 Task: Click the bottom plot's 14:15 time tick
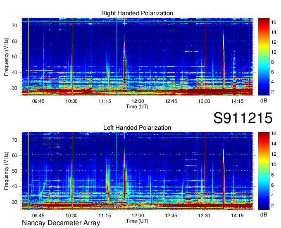point(237,216)
